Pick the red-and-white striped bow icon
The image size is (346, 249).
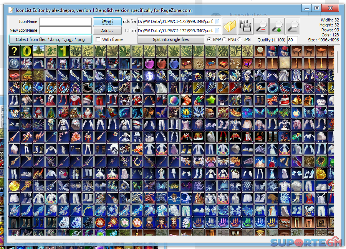coord(272,100)
